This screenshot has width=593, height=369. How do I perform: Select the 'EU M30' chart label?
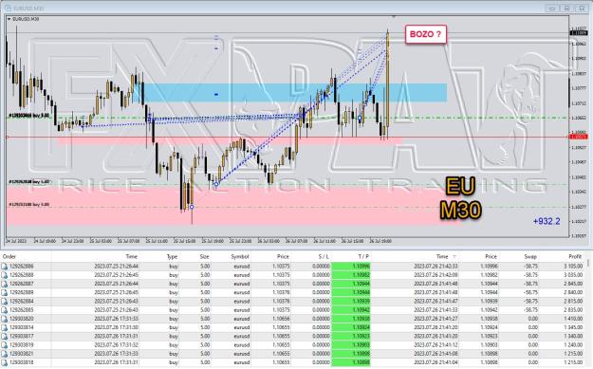pyautogui.click(x=460, y=198)
